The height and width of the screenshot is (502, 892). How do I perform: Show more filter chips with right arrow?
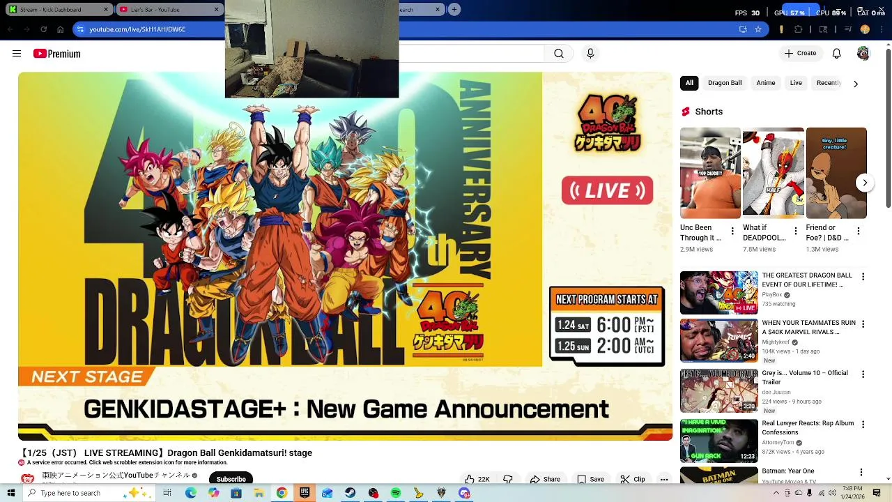(856, 84)
